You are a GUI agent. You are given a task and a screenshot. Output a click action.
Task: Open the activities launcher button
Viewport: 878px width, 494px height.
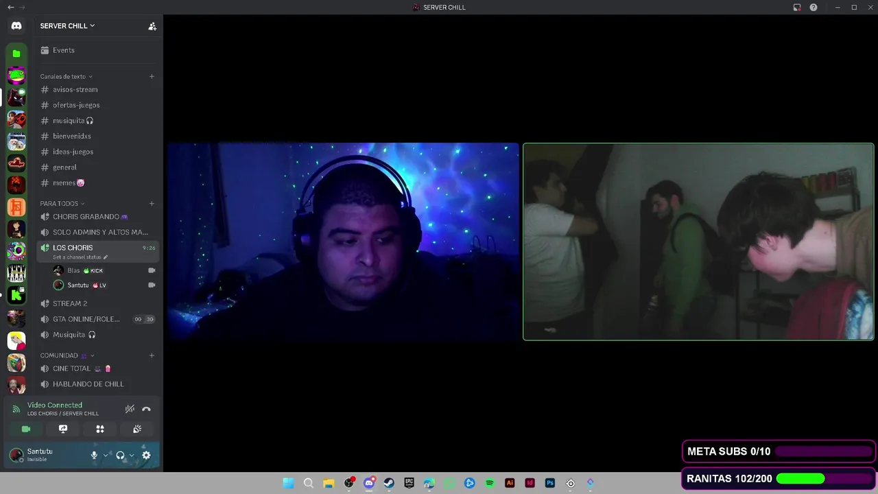[x=100, y=429]
